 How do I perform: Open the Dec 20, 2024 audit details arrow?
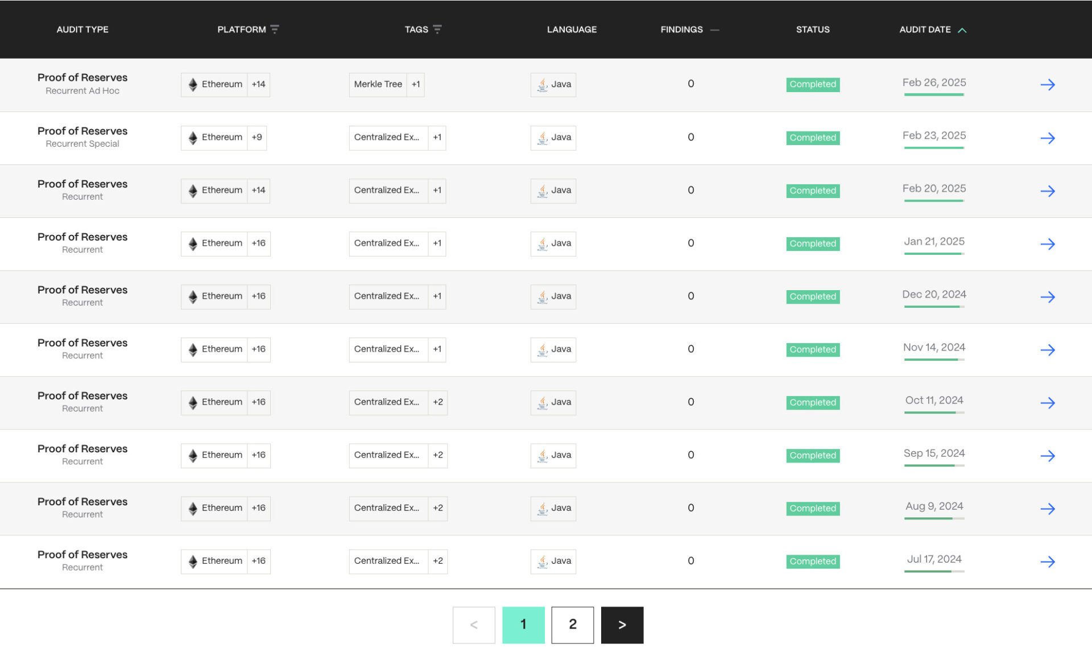point(1048,296)
